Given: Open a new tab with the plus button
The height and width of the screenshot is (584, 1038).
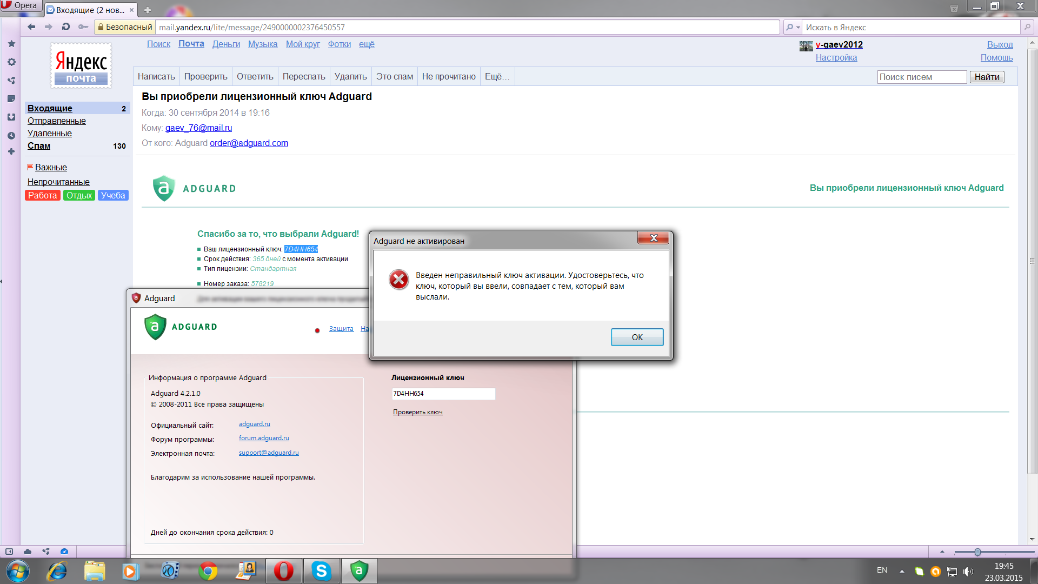Looking at the screenshot, I should click(147, 10).
